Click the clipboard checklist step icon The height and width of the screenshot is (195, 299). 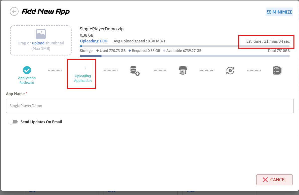277,71
